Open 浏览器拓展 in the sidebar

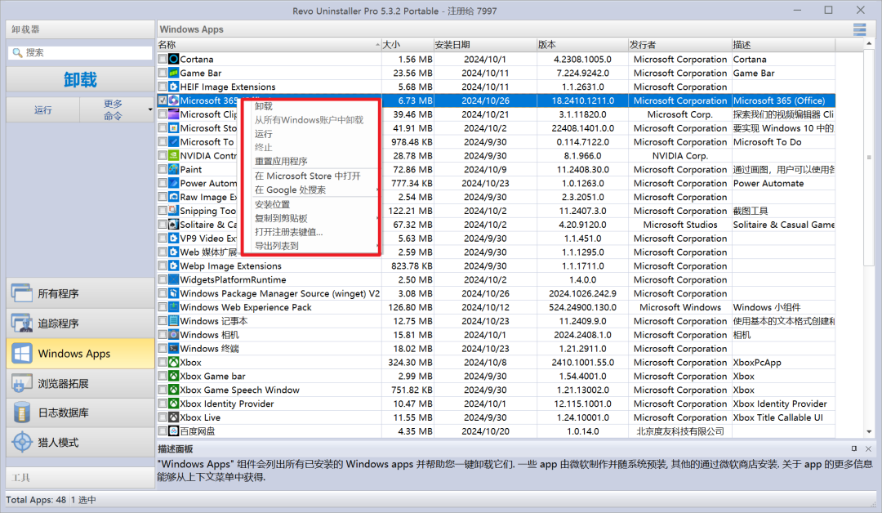80,384
